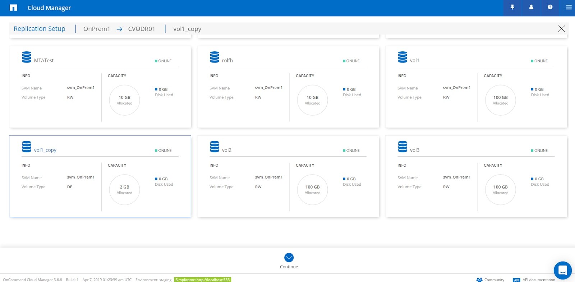The height and width of the screenshot is (282, 575).
Task: Click 0 GB Disk Used in vol3 card
Action: click(x=540, y=181)
